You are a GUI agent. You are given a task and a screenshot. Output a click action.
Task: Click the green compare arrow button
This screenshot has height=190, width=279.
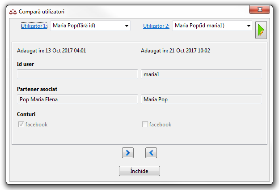(261, 30)
